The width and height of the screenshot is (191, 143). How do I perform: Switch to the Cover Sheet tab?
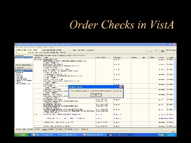[21, 129]
